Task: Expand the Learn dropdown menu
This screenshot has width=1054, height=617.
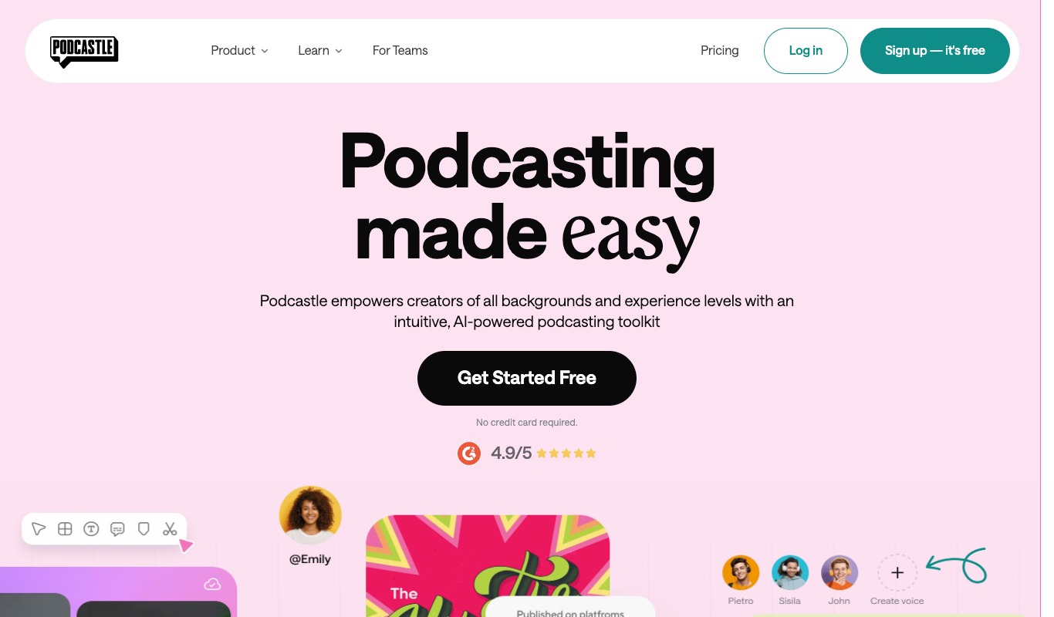Action: point(320,50)
